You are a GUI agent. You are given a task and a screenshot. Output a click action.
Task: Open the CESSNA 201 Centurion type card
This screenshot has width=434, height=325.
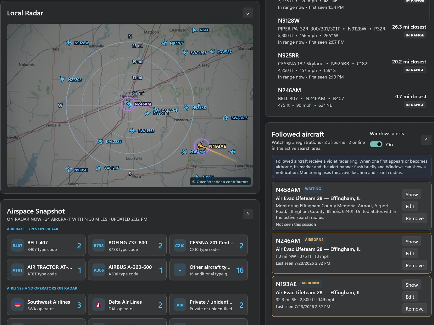click(209, 245)
